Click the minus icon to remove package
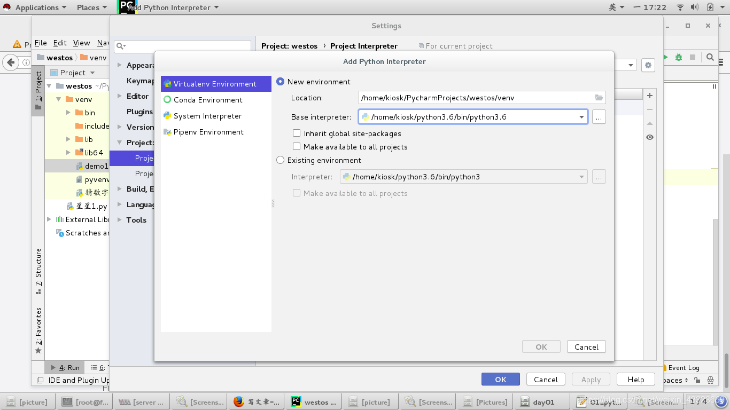Screen dimensions: 730x410 (650, 109)
